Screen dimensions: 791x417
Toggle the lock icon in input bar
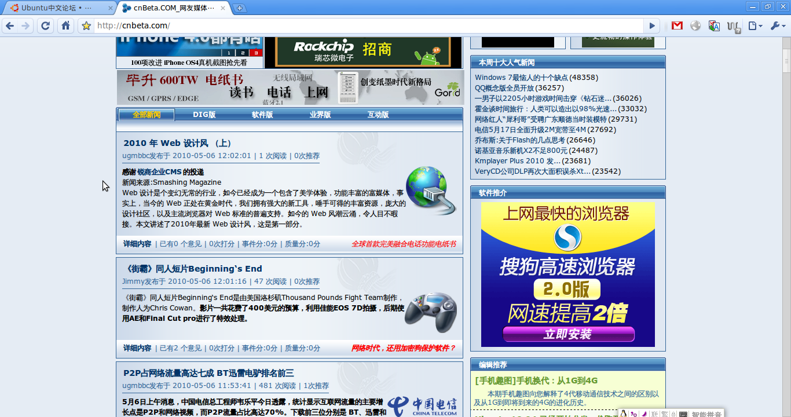[x=674, y=414]
